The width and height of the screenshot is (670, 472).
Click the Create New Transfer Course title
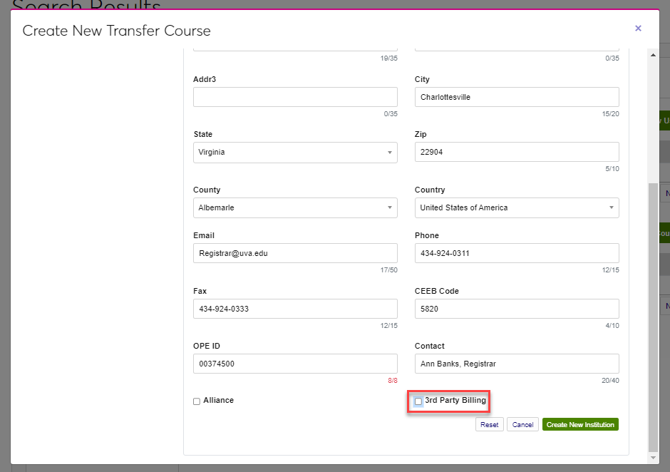117,31
